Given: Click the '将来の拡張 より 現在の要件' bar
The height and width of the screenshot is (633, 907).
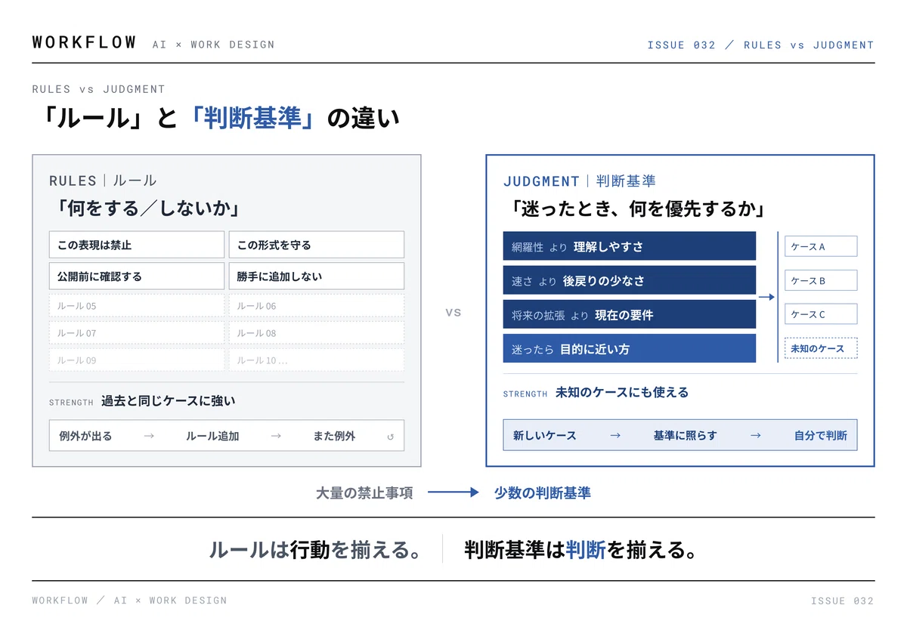Looking at the screenshot, I should click(x=630, y=315).
